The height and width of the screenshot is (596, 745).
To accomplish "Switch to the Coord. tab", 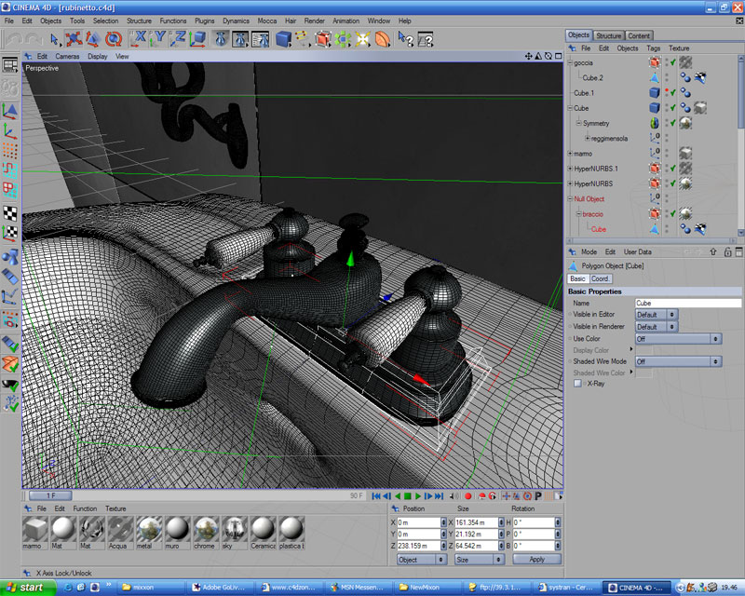I will (600, 278).
